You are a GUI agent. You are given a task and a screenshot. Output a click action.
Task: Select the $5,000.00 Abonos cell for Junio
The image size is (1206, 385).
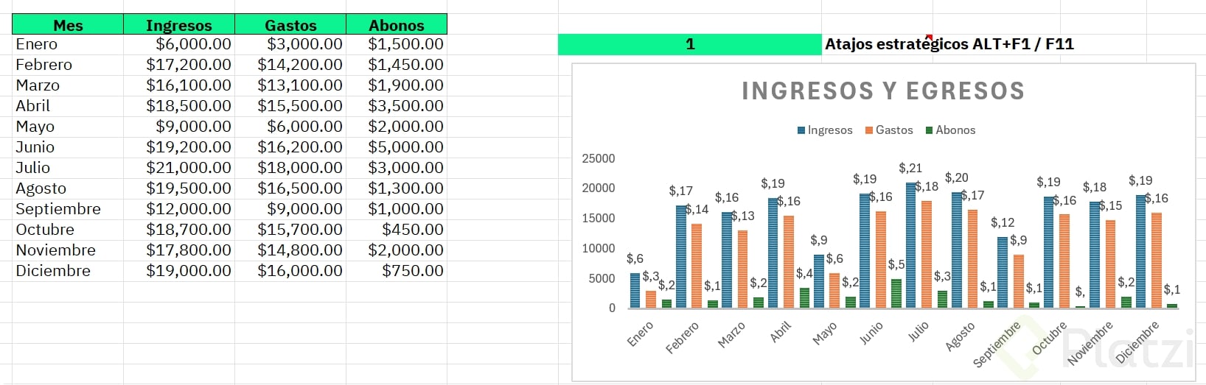405,147
